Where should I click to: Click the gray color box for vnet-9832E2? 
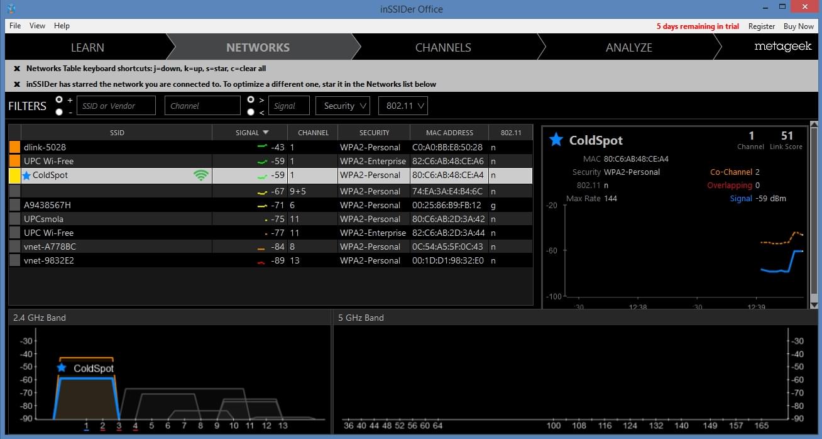tap(14, 260)
